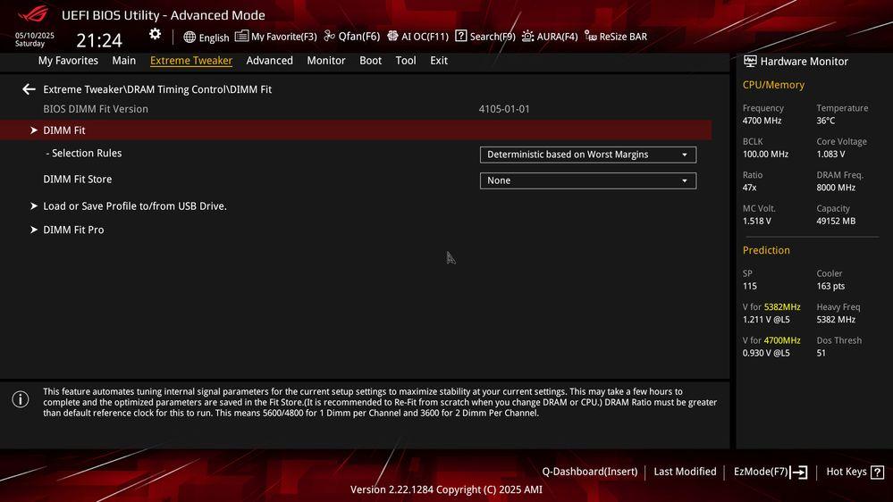Click the breadcrumb path Extreme Tweaker\DRAM Timing Control\DIMM Fit
The image size is (893, 502).
click(x=157, y=89)
